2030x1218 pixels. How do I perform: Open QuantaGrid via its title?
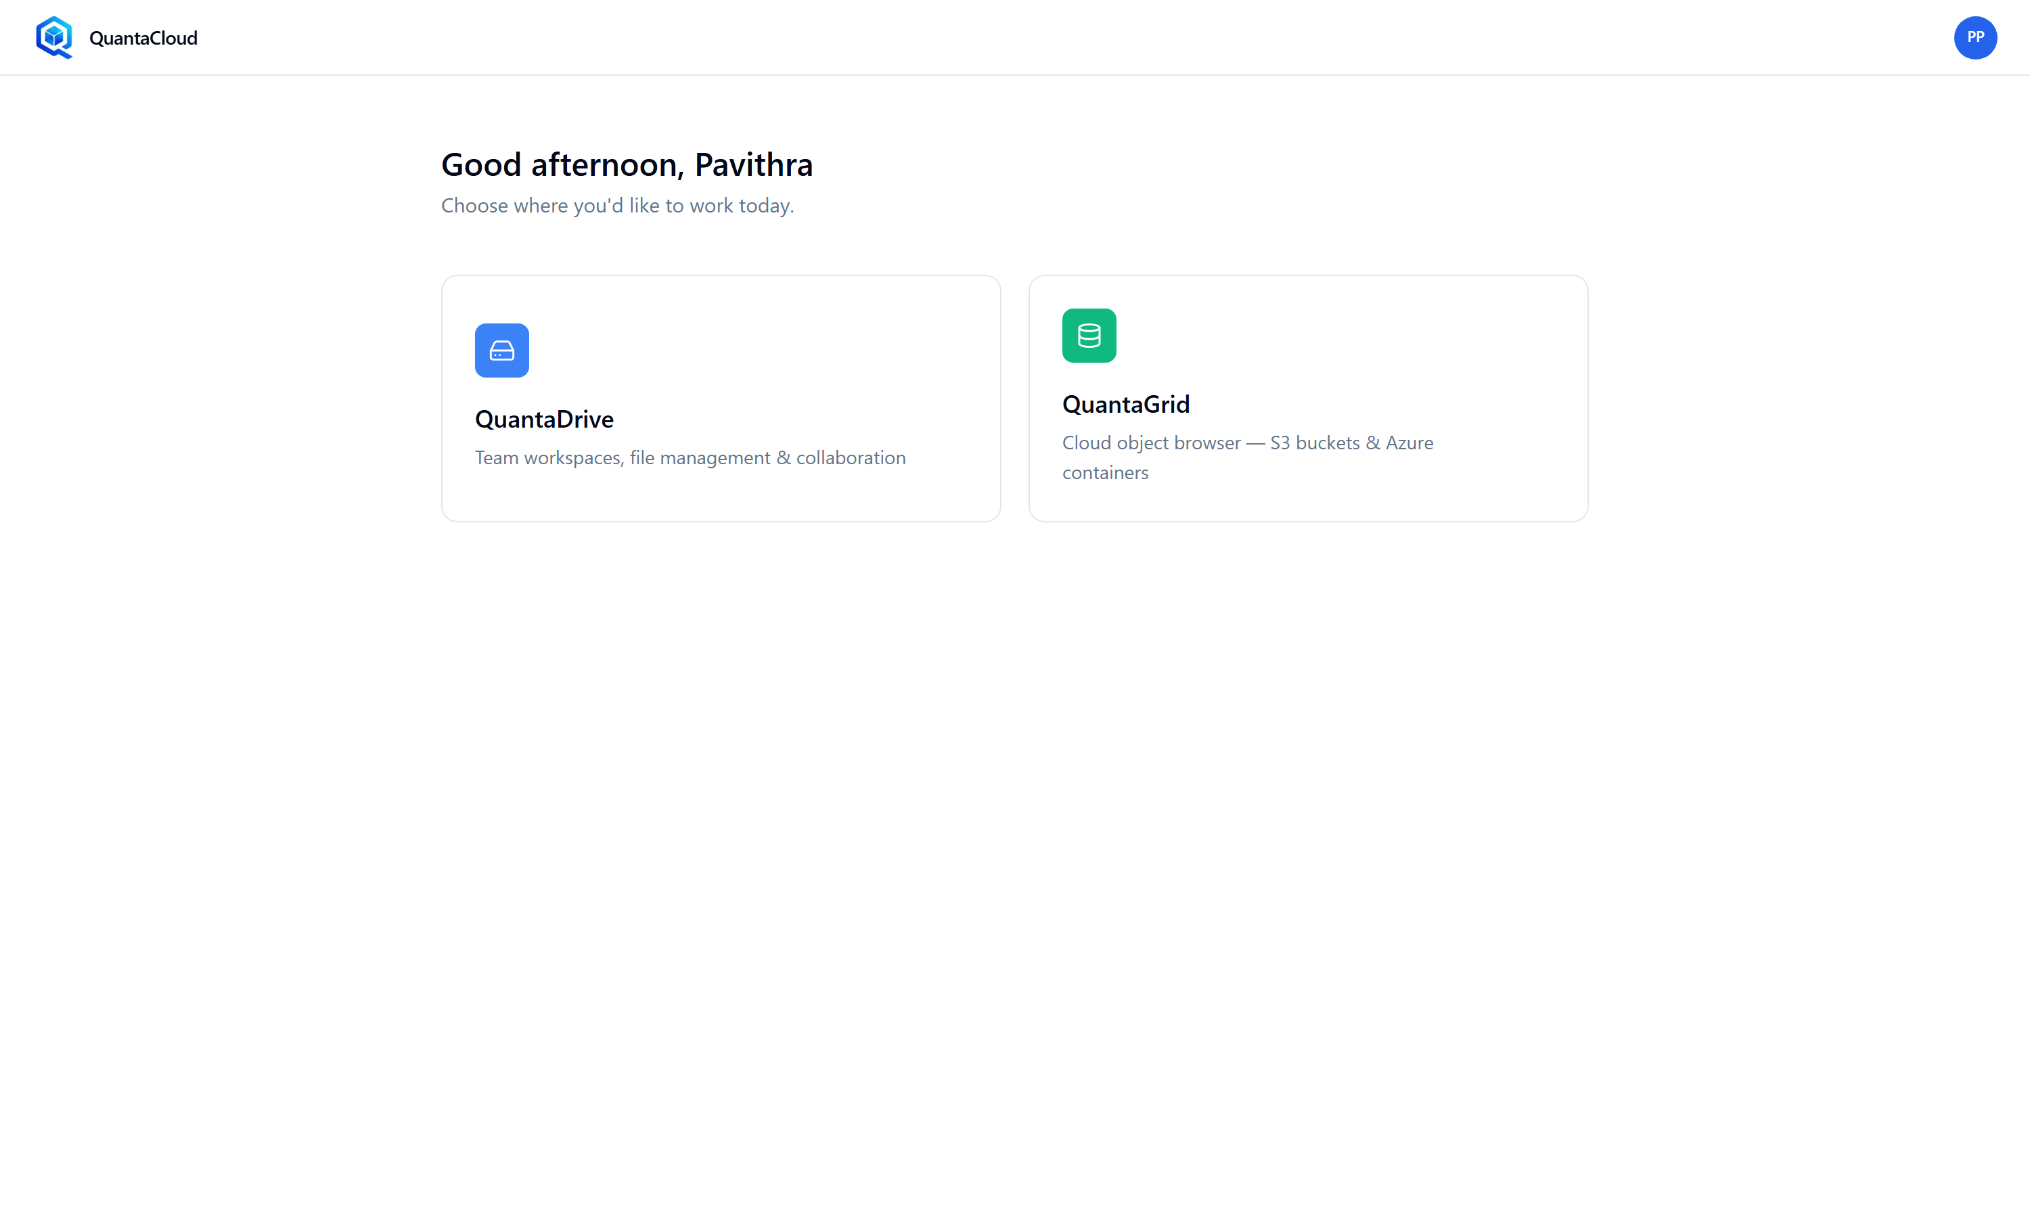(x=1126, y=405)
